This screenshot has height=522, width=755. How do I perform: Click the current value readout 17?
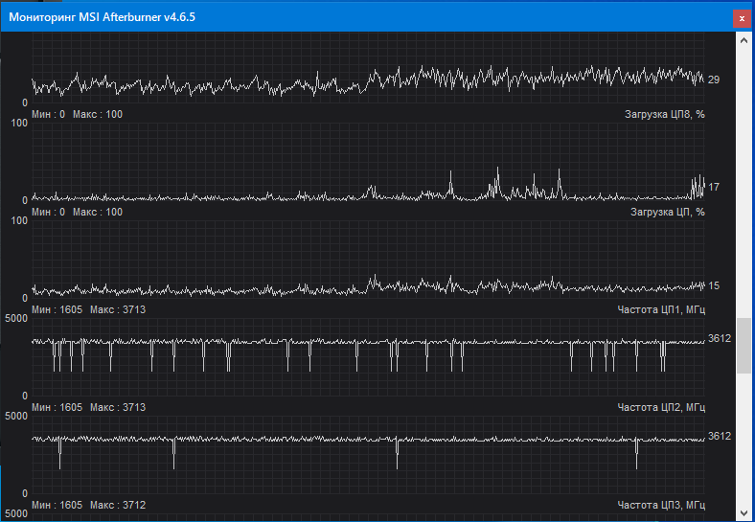[714, 187]
